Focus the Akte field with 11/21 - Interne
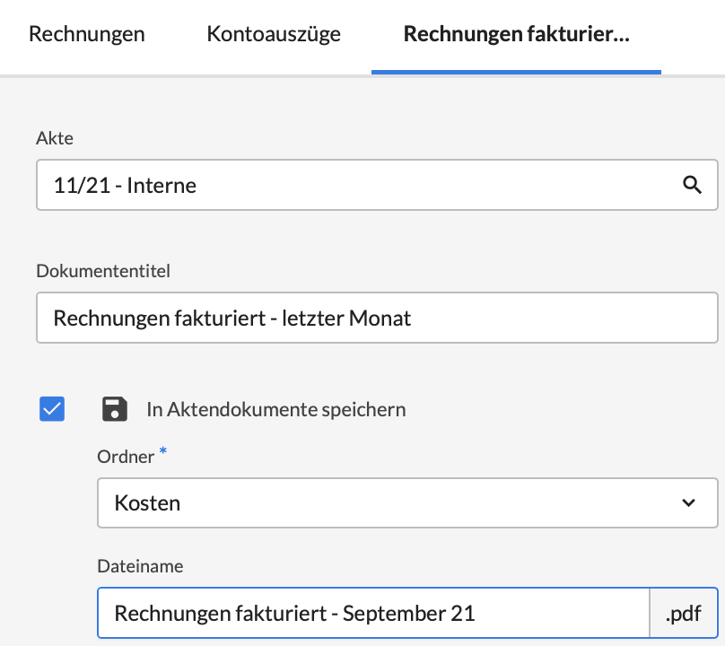Screen dimensions: 725x646 click(x=377, y=185)
